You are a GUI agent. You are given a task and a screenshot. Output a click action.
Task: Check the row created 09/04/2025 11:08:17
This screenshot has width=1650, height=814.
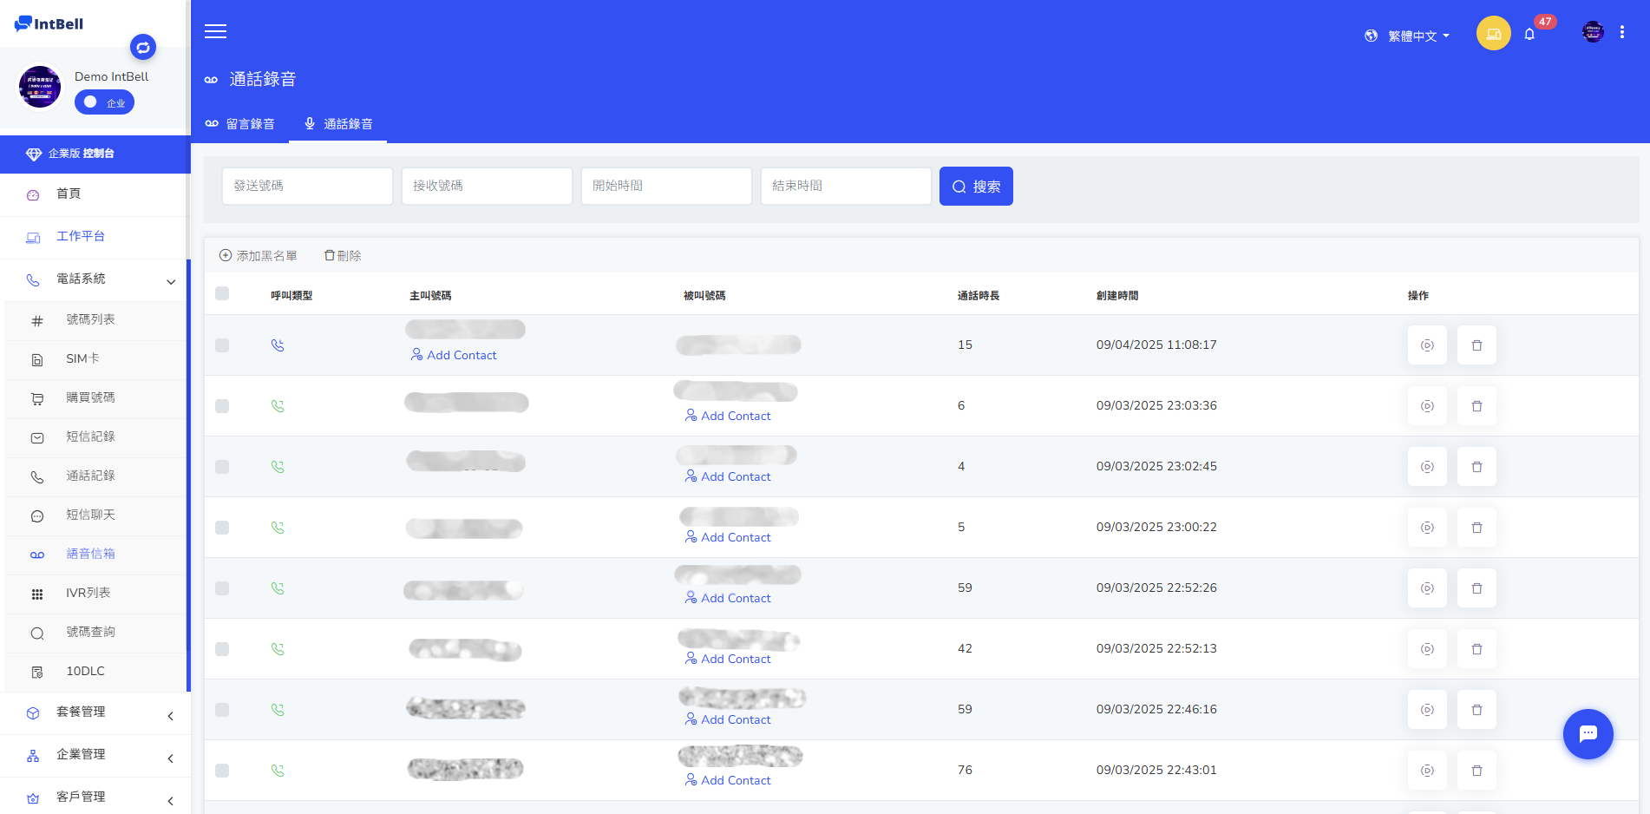pyautogui.click(x=222, y=345)
